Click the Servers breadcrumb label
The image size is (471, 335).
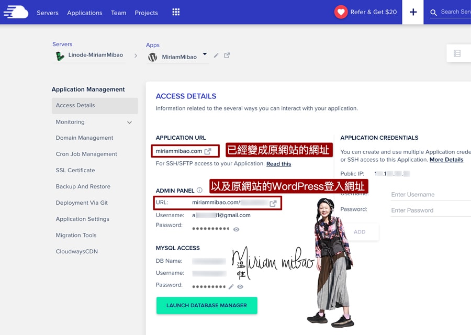point(62,44)
